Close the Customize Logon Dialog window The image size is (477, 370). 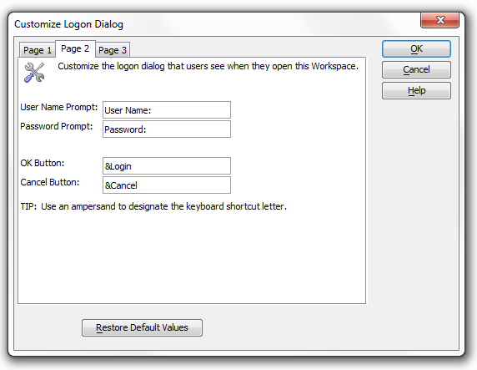pos(439,20)
